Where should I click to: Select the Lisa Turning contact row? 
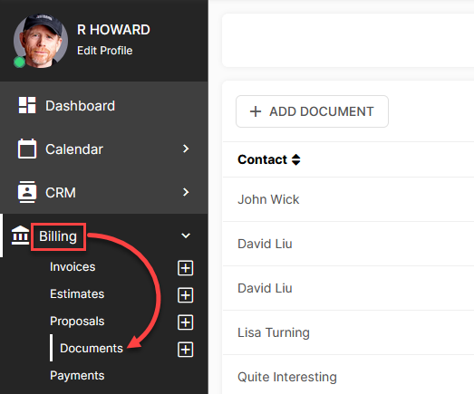point(348,332)
